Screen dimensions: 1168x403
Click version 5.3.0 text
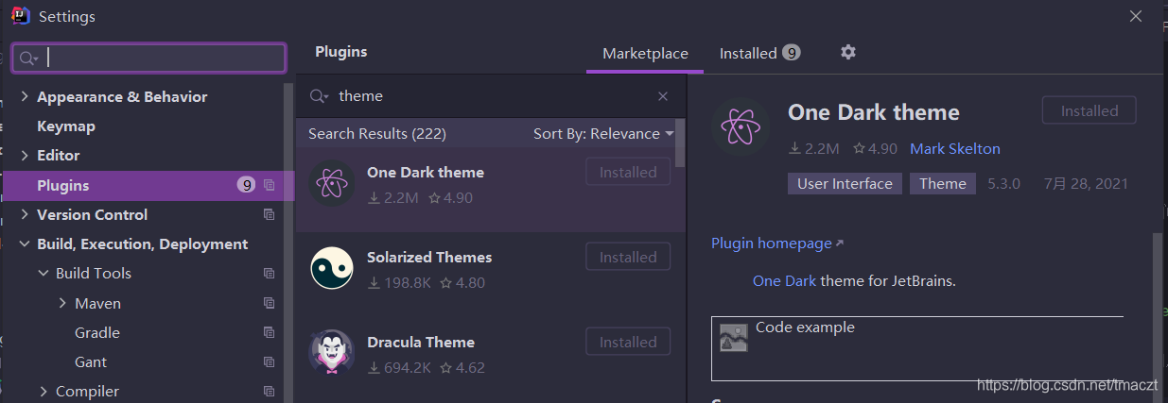pos(1004,183)
